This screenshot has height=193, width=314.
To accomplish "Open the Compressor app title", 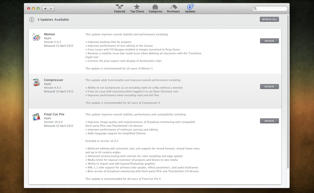I will pyautogui.click(x=54, y=80).
